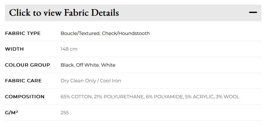The width and height of the screenshot is (267, 127).
Task: Click the FABRIC CARE label
Action: (23, 81)
